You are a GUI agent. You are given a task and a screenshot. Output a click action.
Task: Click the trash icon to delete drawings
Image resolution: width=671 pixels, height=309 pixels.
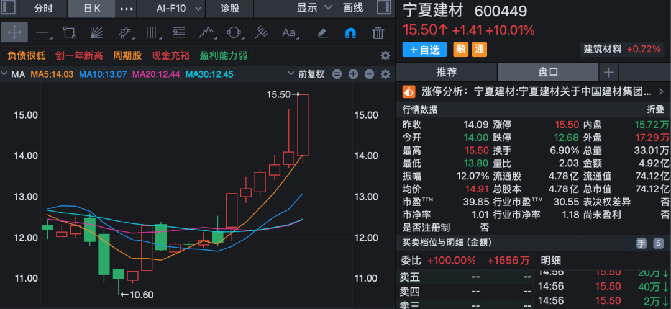[378, 32]
